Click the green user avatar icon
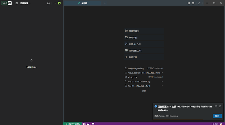225x125 pixels. [59, 3]
